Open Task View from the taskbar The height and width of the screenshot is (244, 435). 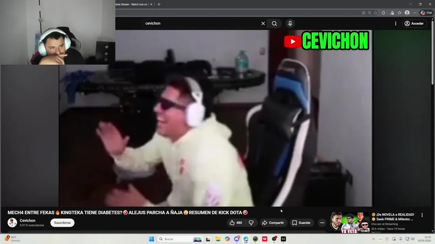coord(208,239)
